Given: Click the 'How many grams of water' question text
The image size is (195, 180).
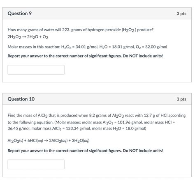Looking at the screenshot, I should tap(81, 30).
